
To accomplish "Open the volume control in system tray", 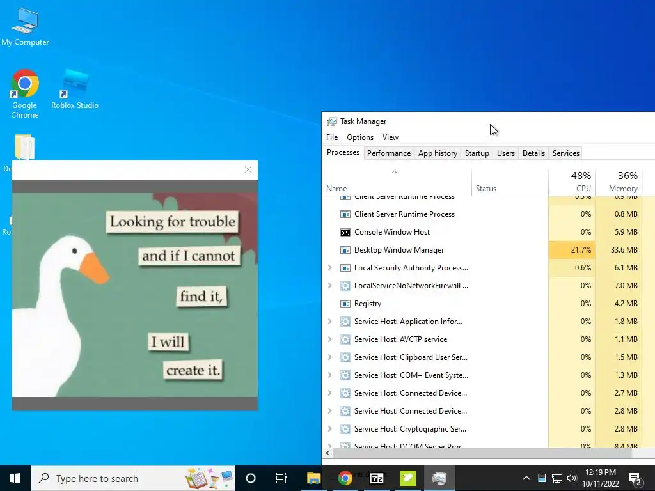I will (x=572, y=478).
